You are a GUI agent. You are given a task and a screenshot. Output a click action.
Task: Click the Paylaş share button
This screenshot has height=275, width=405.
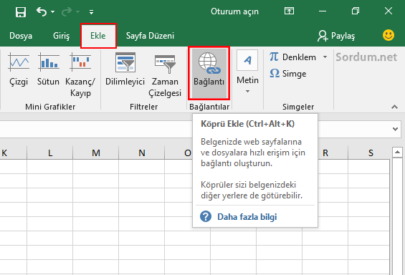336,36
